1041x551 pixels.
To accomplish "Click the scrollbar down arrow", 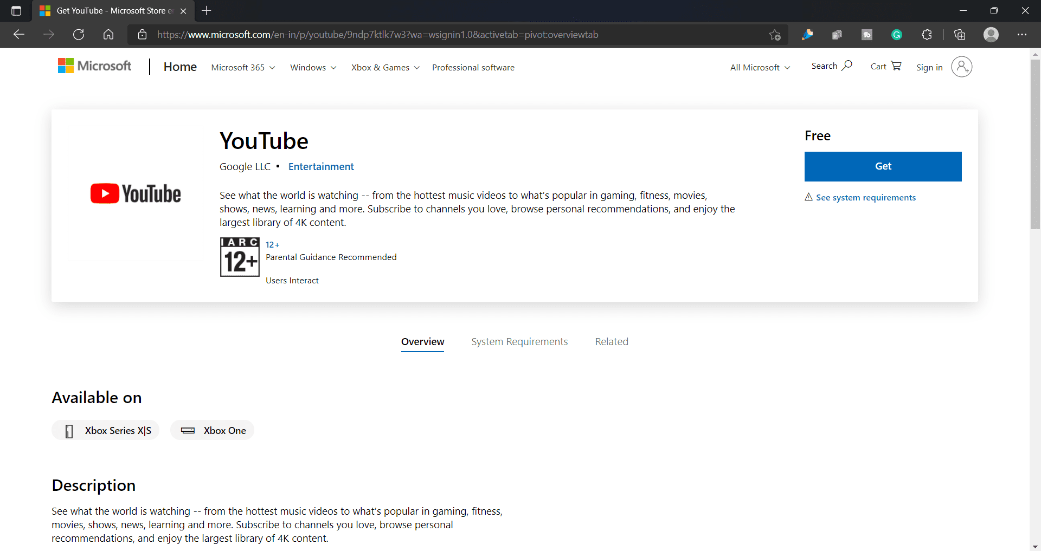I will [1035, 546].
